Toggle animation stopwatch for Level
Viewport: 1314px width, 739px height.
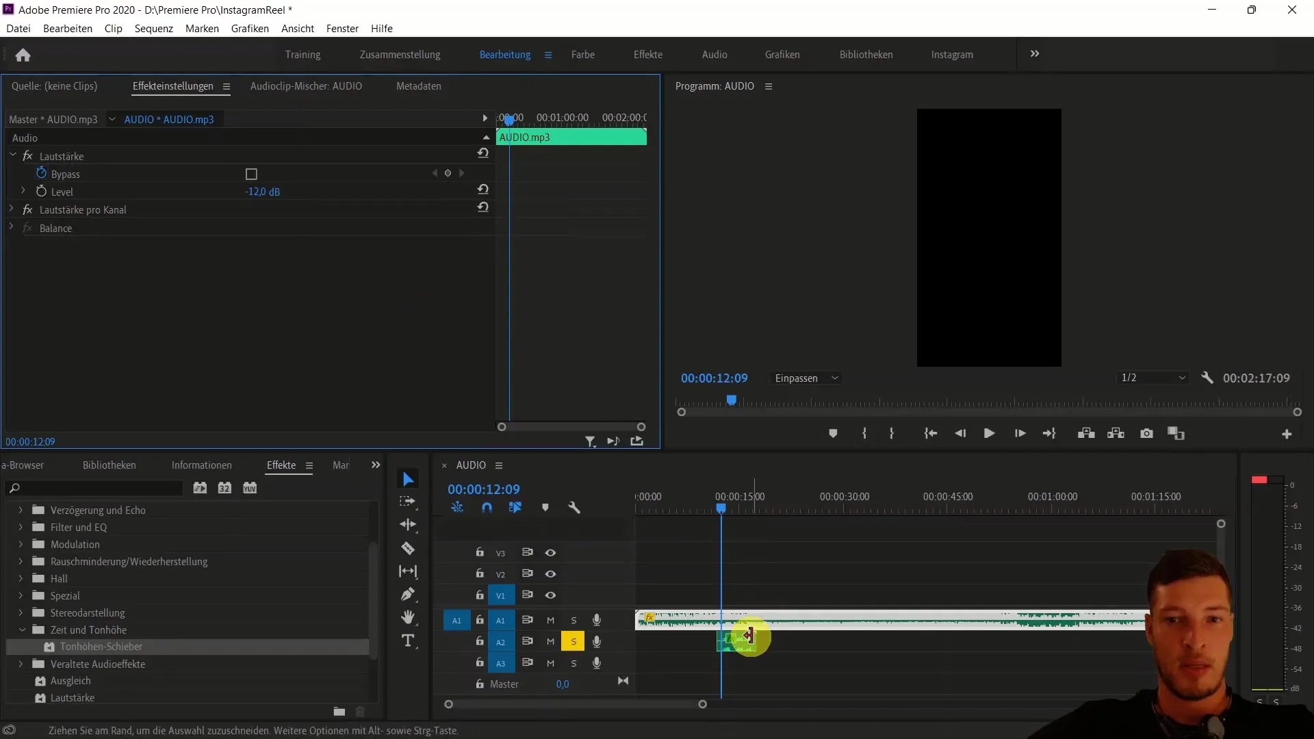coord(41,191)
